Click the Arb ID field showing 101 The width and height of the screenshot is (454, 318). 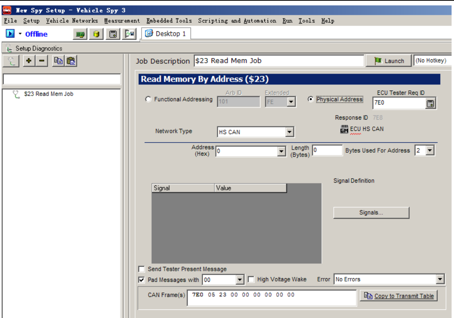tap(238, 102)
